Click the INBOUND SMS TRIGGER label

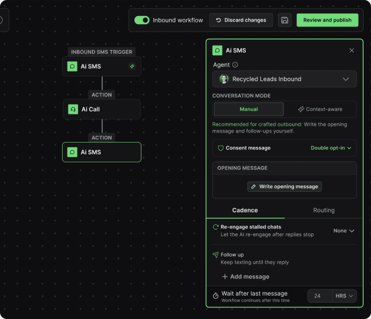(102, 52)
